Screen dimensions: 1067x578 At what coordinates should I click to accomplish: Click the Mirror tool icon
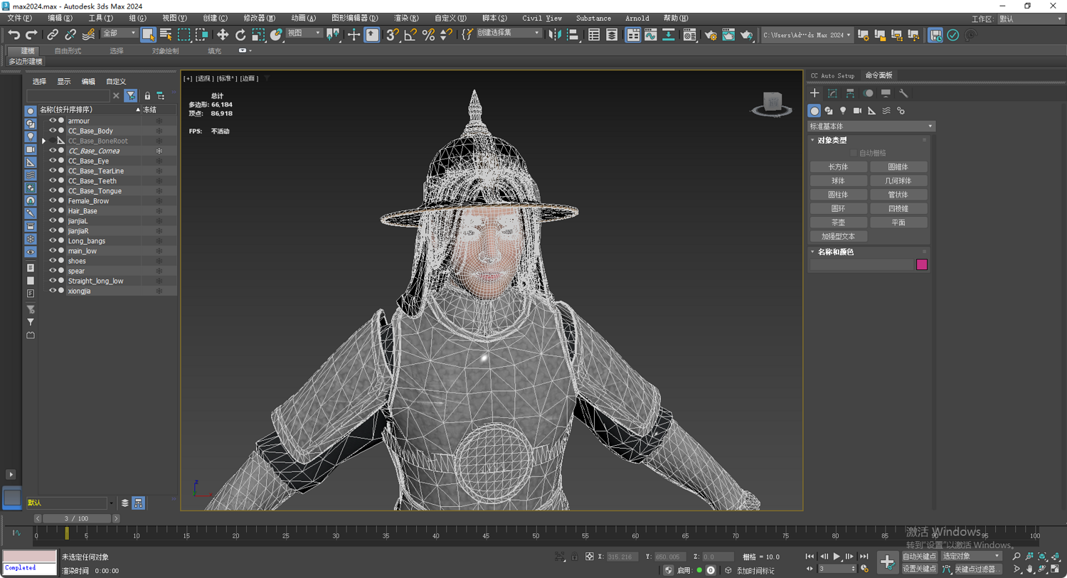click(x=555, y=35)
